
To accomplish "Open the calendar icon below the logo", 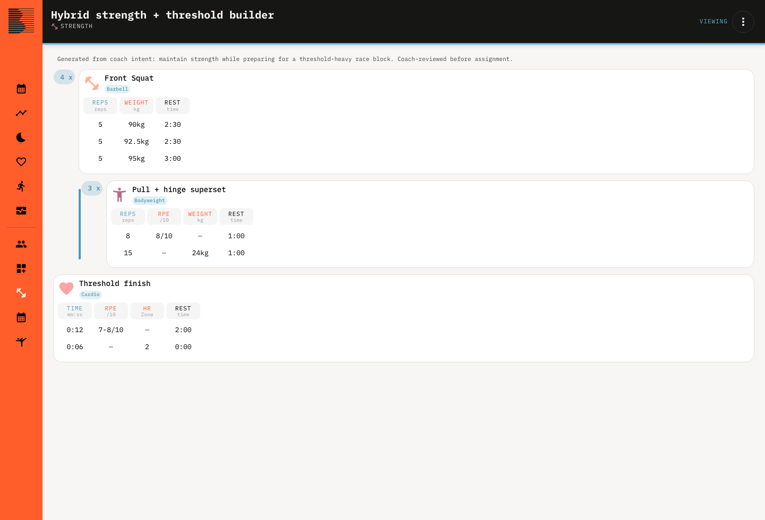I will (x=21, y=89).
